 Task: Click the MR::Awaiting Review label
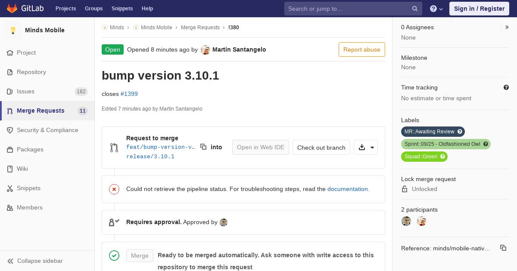pyautogui.click(x=433, y=132)
